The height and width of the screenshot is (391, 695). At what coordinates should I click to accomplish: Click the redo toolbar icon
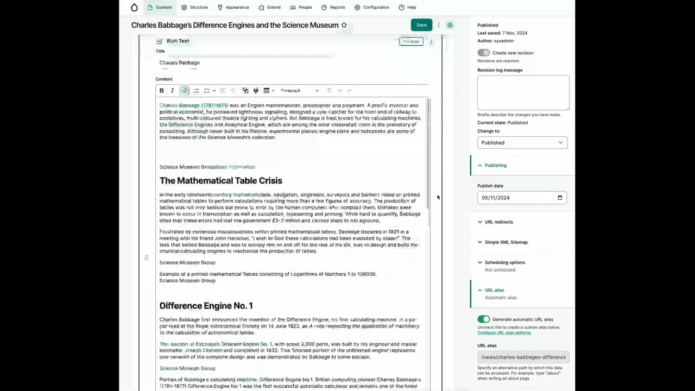click(x=350, y=91)
